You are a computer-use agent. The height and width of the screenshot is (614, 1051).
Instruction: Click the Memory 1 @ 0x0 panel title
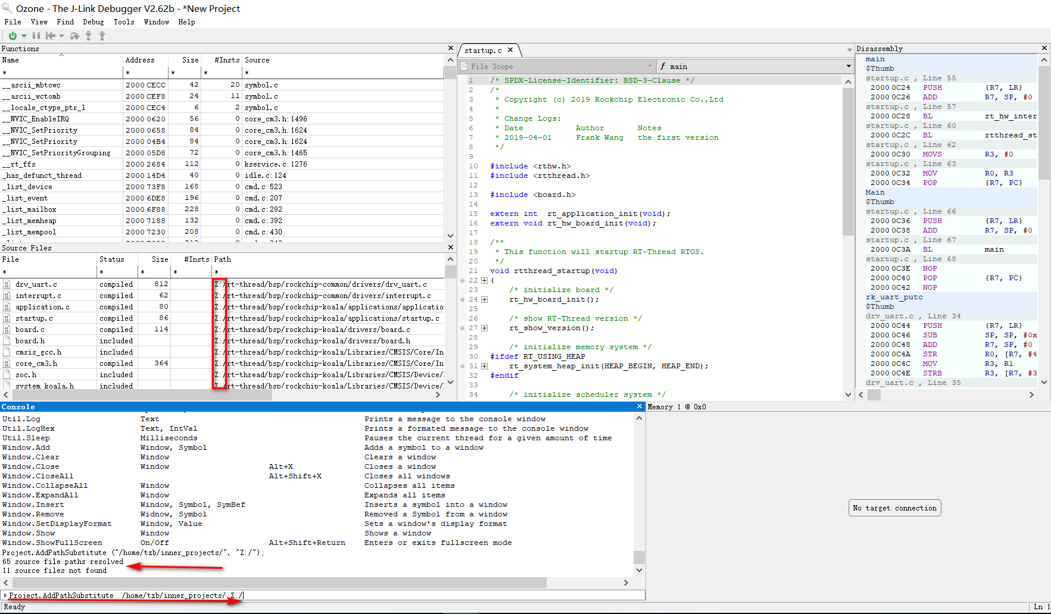coord(676,407)
